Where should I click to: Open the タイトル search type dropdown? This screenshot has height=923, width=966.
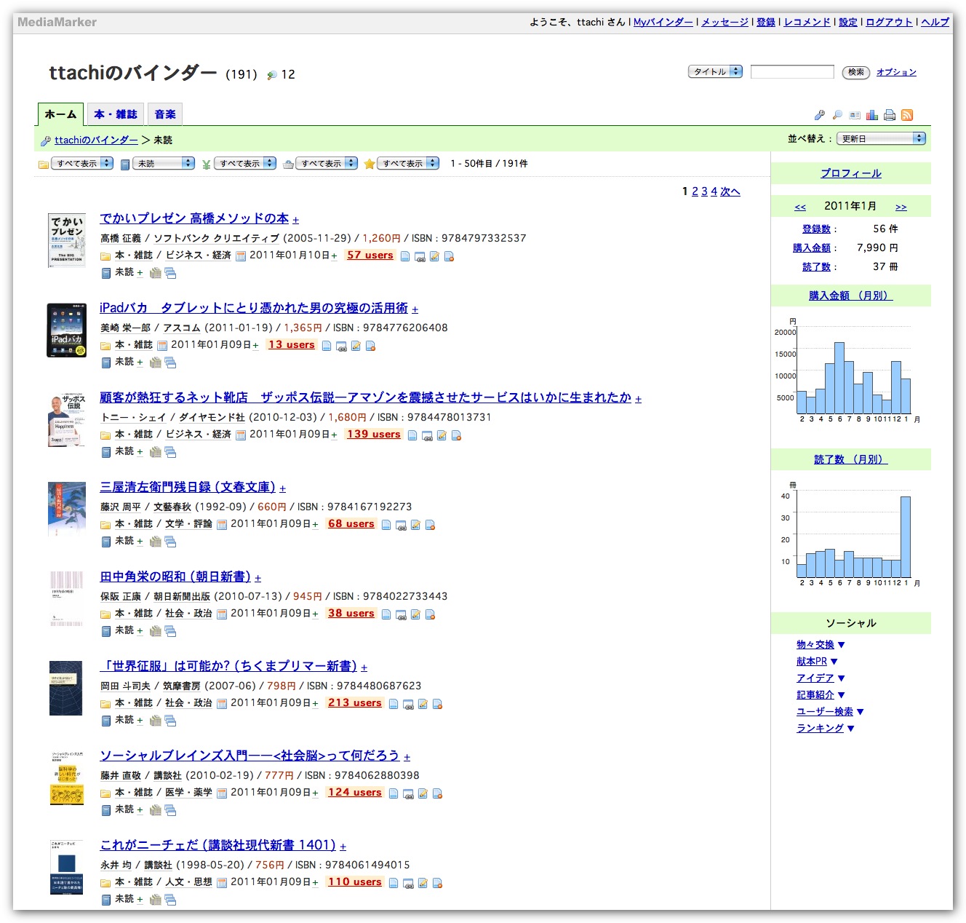click(715, 71)
